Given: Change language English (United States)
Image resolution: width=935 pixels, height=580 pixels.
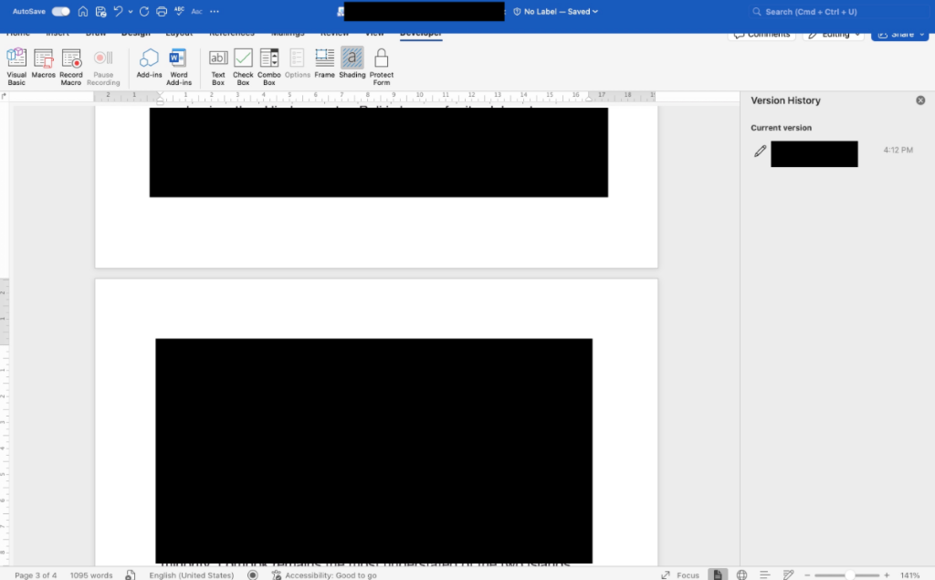Looking at the screenshot, I should (x=192, y=575).
